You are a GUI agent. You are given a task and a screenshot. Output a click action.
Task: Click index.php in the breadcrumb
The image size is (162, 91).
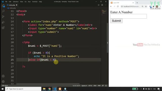[x=13, y=8]
